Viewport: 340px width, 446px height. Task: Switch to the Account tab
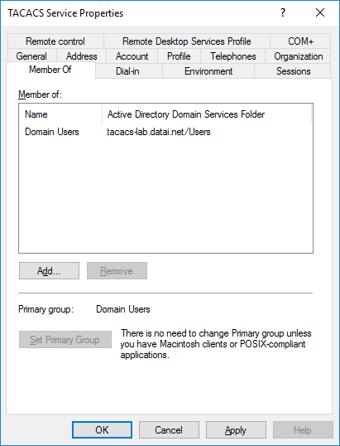(132, 56)
